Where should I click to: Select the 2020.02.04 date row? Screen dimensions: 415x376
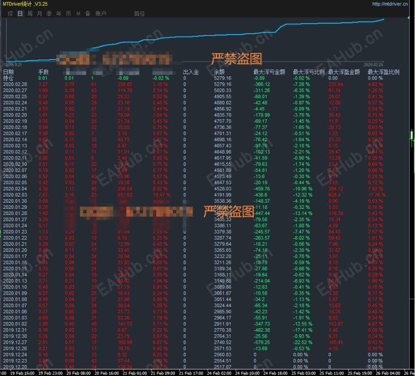coord(15,188)
